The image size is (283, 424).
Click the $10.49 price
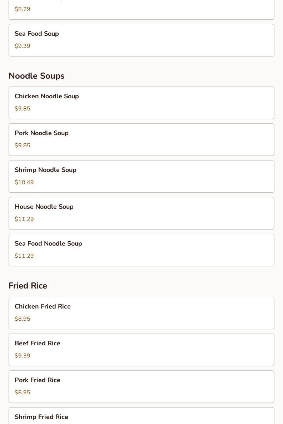coord(24,182)
